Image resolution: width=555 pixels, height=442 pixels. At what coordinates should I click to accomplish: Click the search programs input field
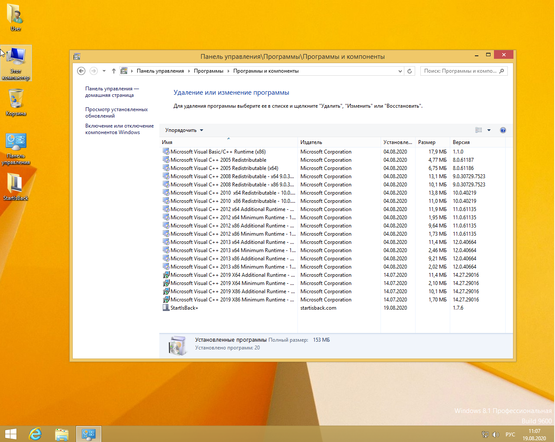[x=460, y=71]
